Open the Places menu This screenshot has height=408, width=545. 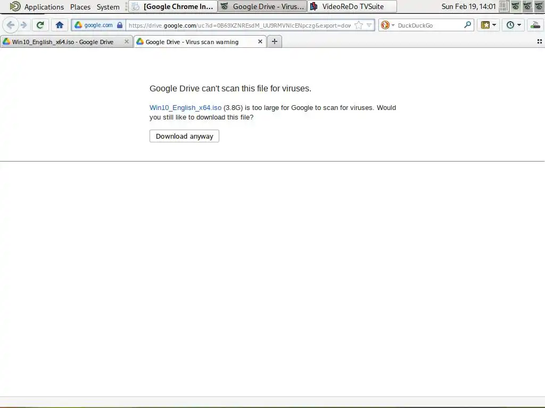click(80, 6)
